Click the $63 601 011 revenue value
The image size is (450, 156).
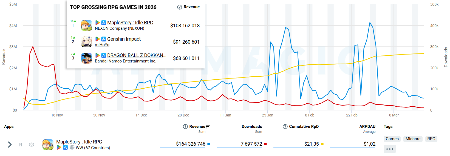pyautogui.click(x=186, y=58)
